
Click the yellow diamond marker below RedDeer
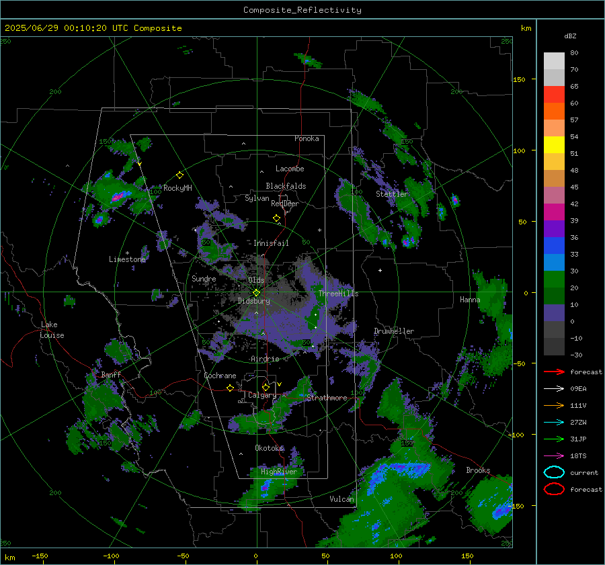[x=277, y=218]
